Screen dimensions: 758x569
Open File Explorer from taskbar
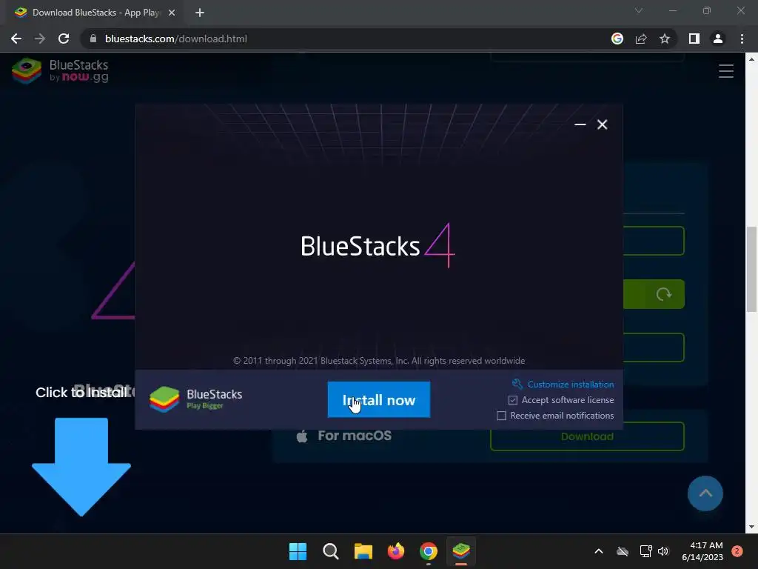click(x=363, y=551)
